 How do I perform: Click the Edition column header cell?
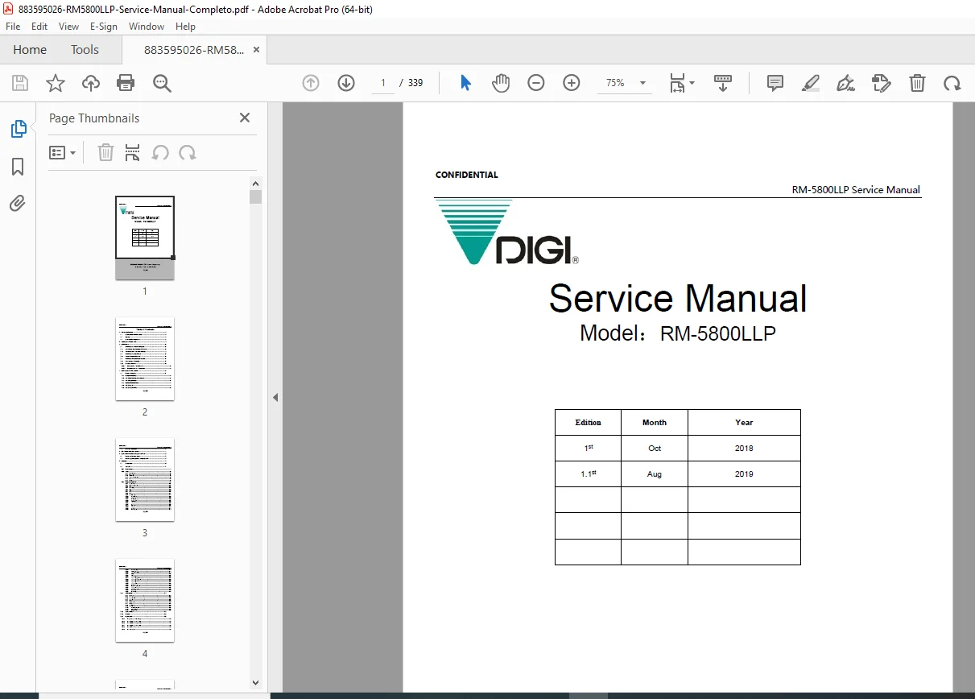click(x=588, y=423)
